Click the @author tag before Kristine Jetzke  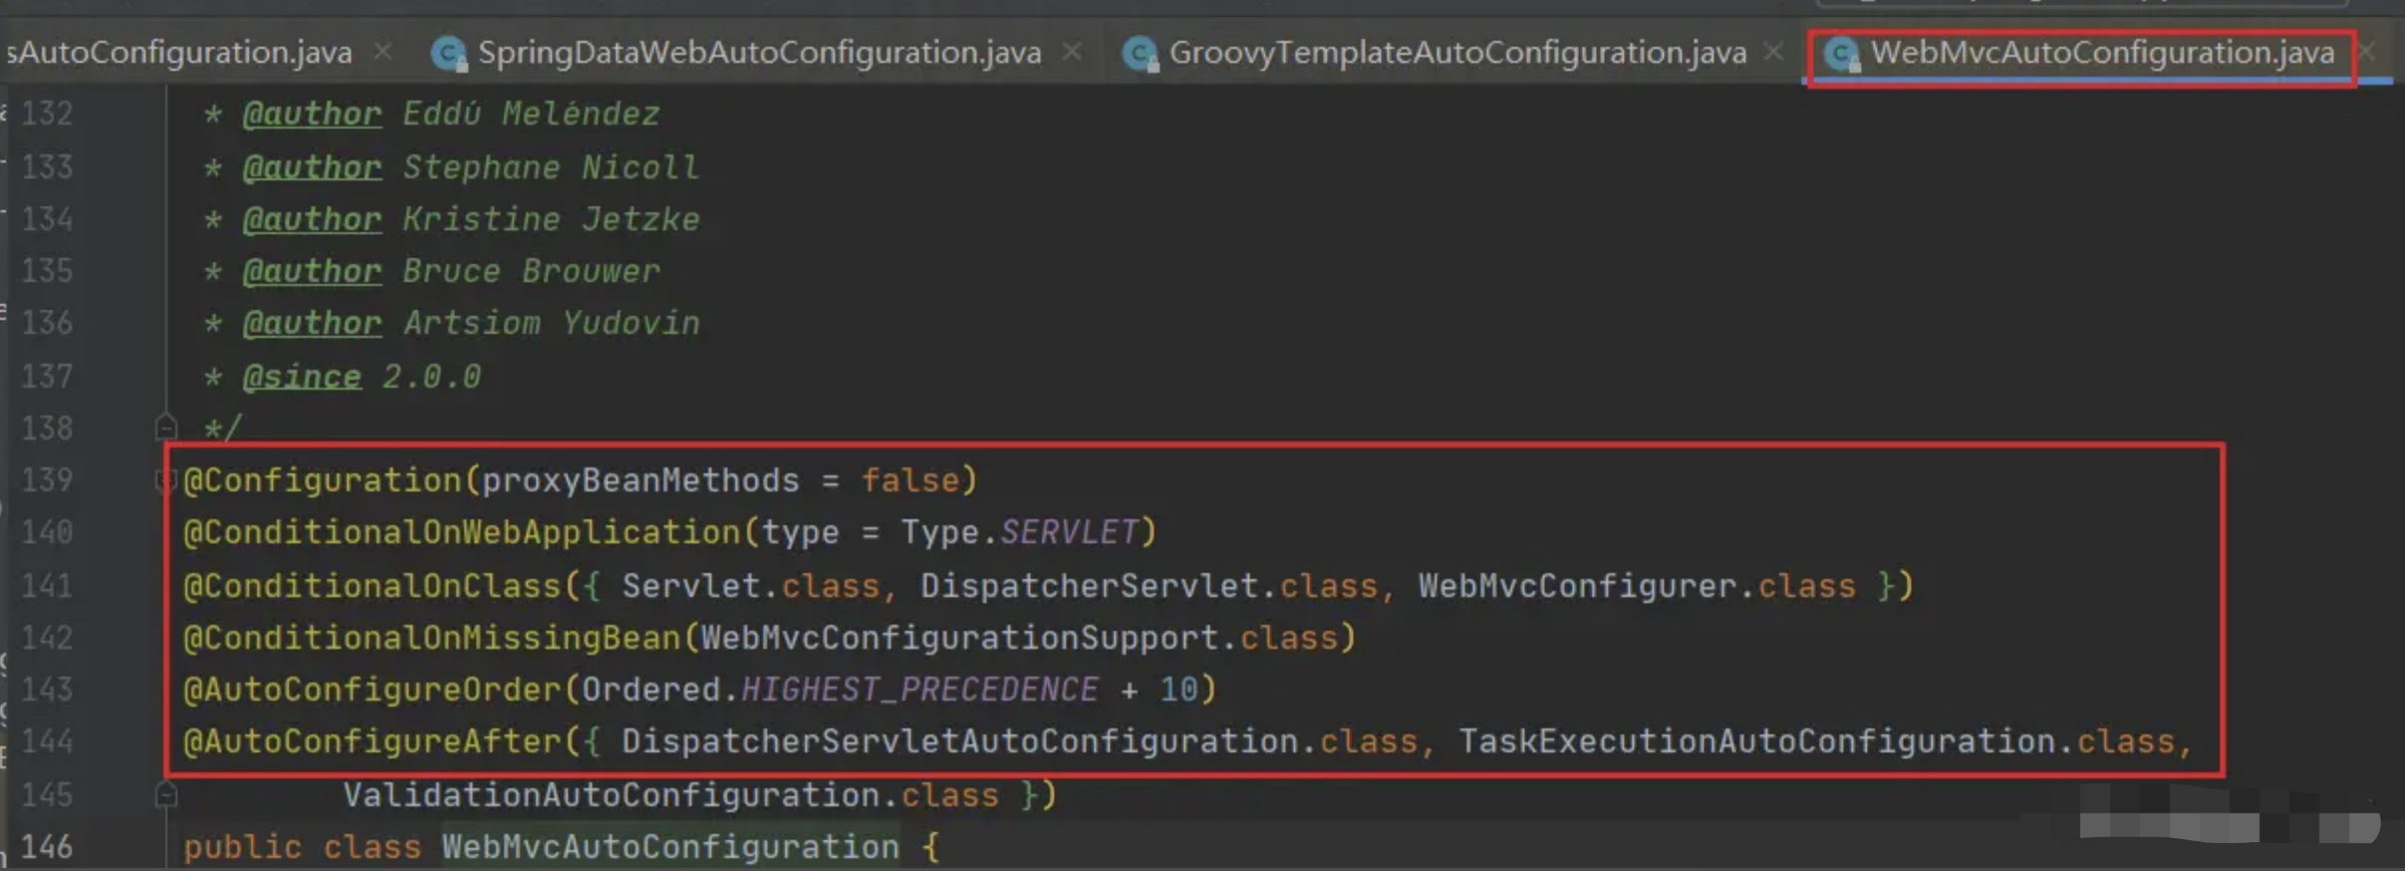click(x=312, y=219)
